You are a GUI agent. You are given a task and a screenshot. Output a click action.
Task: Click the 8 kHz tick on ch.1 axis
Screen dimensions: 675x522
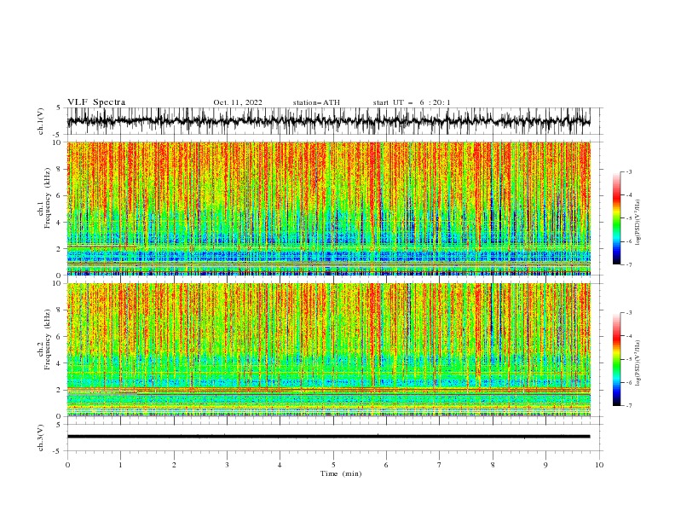tap(60, 169)
